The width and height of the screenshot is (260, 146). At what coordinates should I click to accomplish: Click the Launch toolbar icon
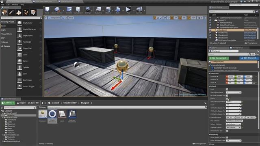point(139,10)
